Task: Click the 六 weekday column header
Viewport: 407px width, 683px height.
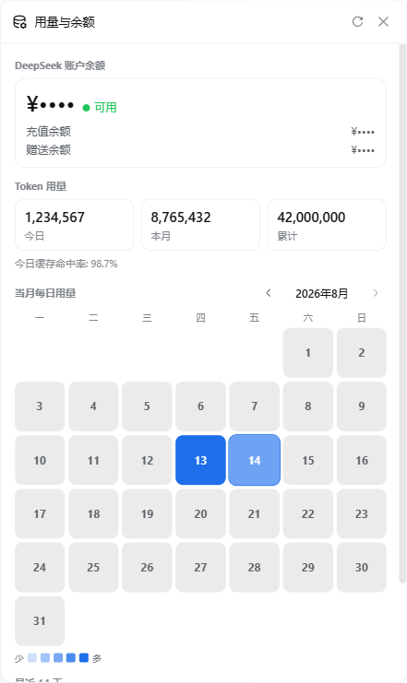Action: (308, 318)
